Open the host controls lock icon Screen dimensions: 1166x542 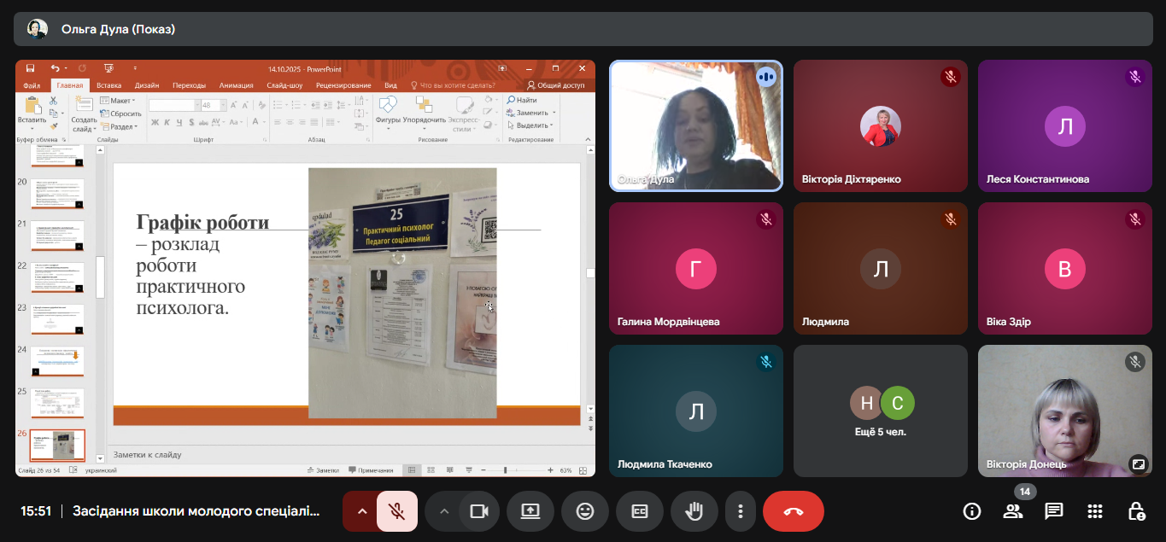pos(1136,511)
